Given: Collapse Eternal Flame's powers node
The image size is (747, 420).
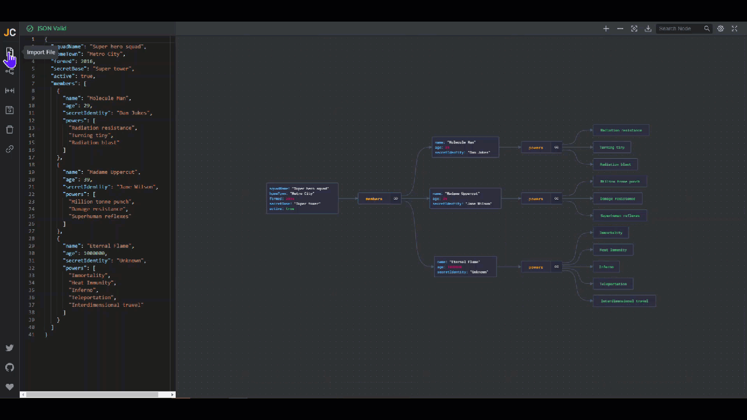Looking at the screenshot, I should point(556,267).
